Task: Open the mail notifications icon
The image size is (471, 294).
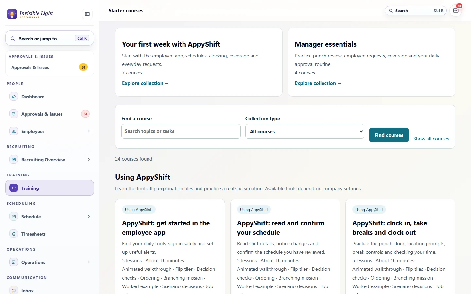Action: tap(456, 11)
